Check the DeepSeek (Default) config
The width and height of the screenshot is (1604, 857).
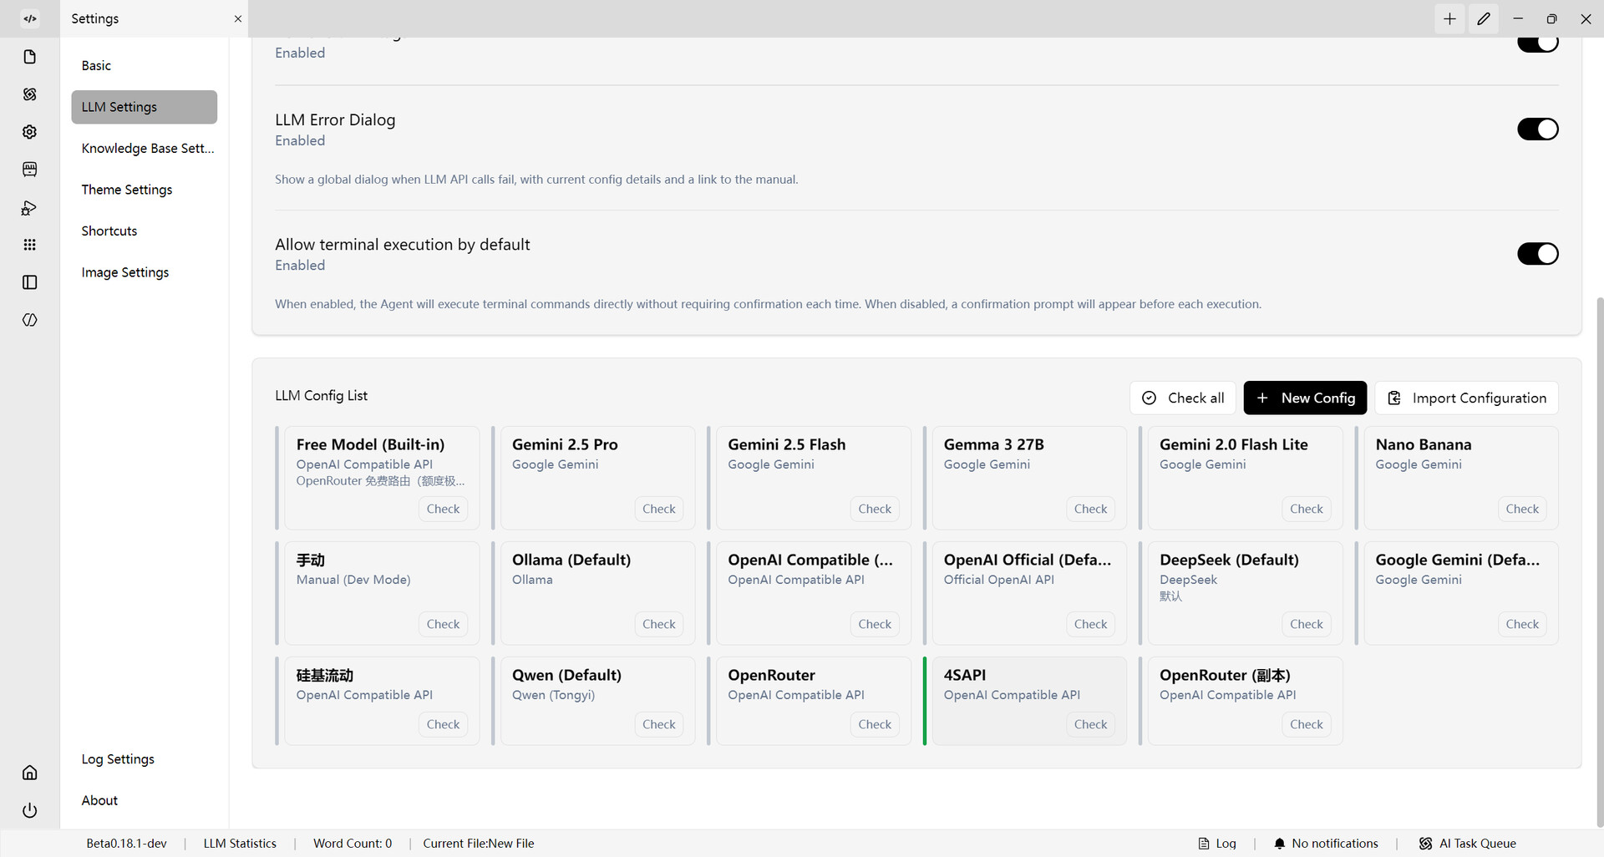pos(1307,624)
